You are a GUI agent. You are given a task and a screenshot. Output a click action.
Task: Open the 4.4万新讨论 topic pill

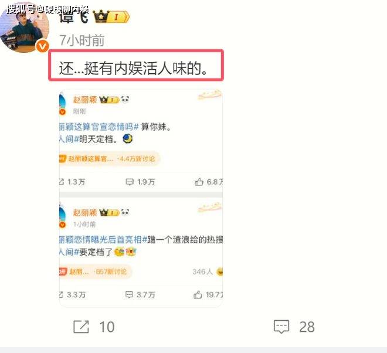pos(110,158)
